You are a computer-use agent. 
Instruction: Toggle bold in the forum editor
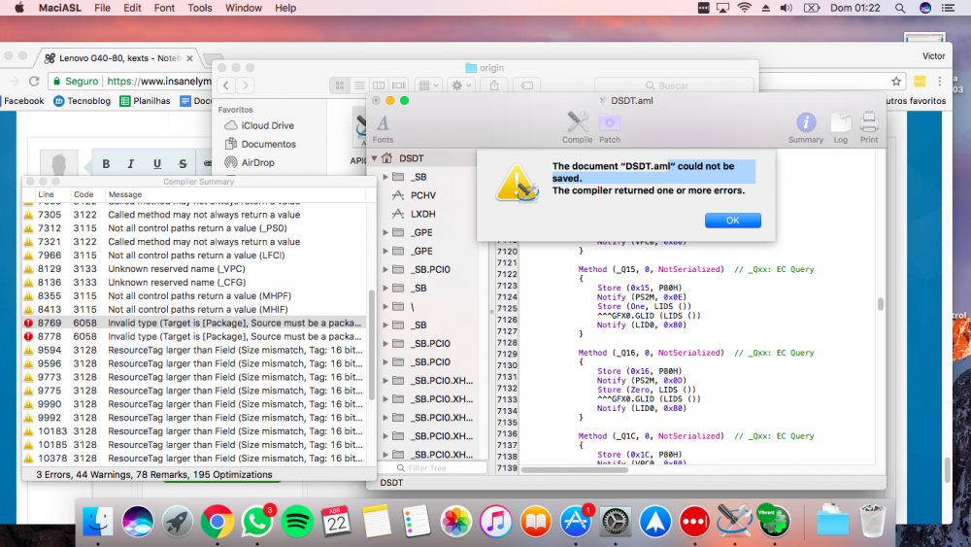pyautogui.click(x=106, y=163)
